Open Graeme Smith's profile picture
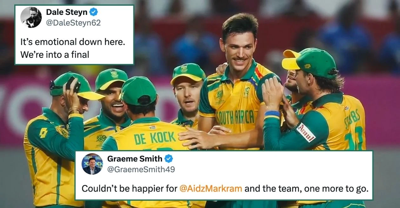Image resolution: width=400 pixels, height=208 pixels. 92,164
